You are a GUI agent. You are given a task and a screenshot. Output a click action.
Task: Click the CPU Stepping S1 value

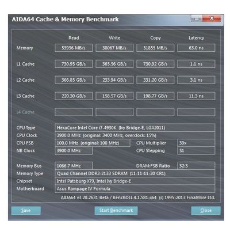coord(196,151)
